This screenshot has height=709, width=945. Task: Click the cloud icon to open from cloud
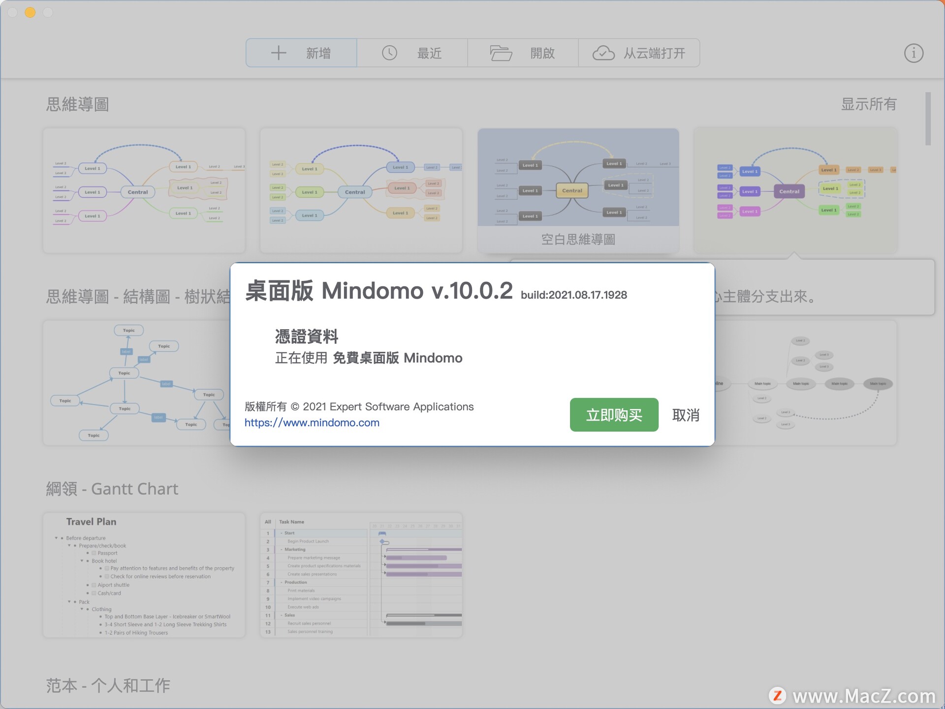click(x=603, y=53)
